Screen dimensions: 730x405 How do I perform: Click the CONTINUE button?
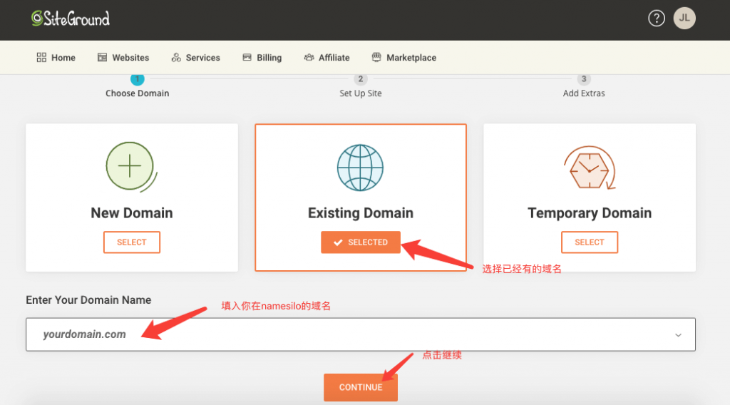click(360, 387)
